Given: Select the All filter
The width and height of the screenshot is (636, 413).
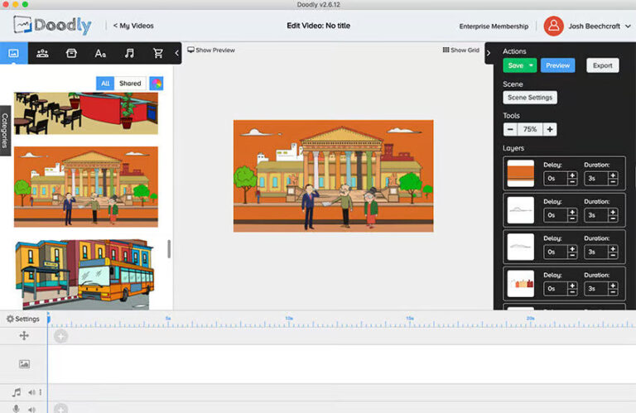Looking at the screenshot, I should tap(105, 83).
